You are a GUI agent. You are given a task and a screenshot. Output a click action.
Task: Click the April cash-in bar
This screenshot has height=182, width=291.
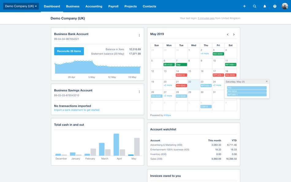click(x=116, y=145)
